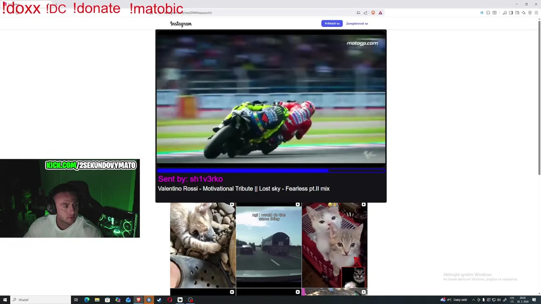Click the Instagram logo
The width and height of the screenshot is (541, 304).
pyautogui.click(x=181, y=24)
